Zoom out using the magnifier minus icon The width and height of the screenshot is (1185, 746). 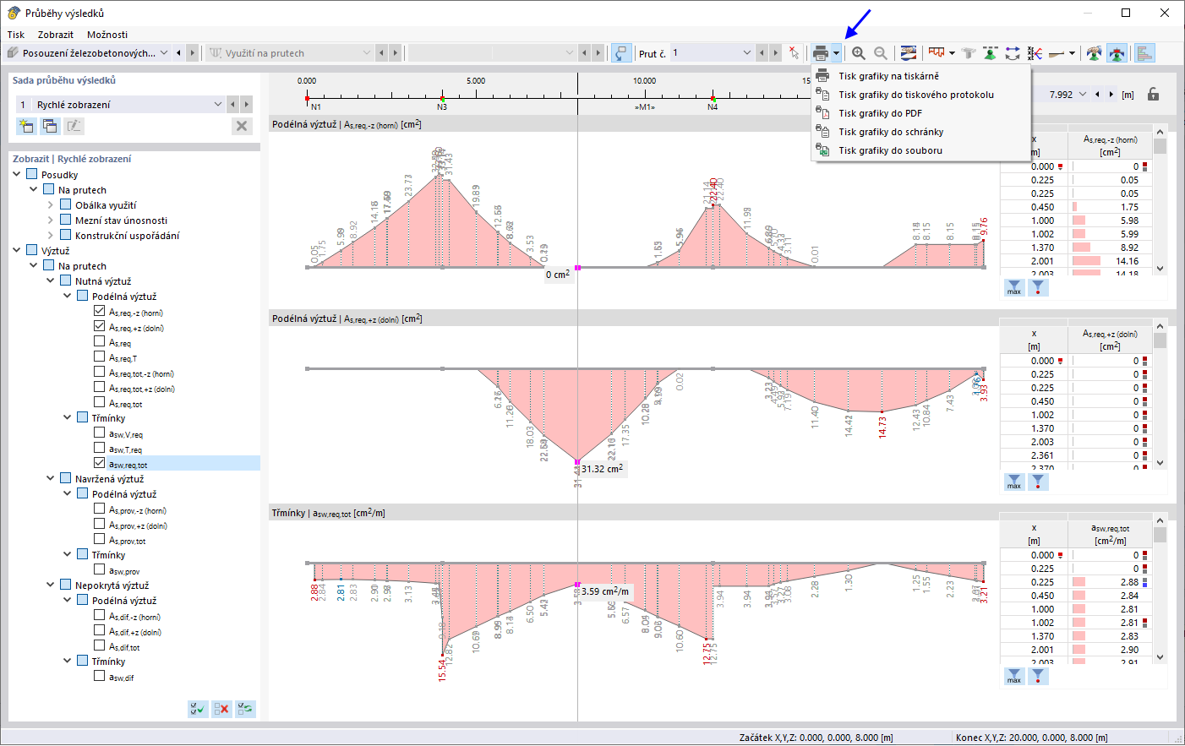881,53
